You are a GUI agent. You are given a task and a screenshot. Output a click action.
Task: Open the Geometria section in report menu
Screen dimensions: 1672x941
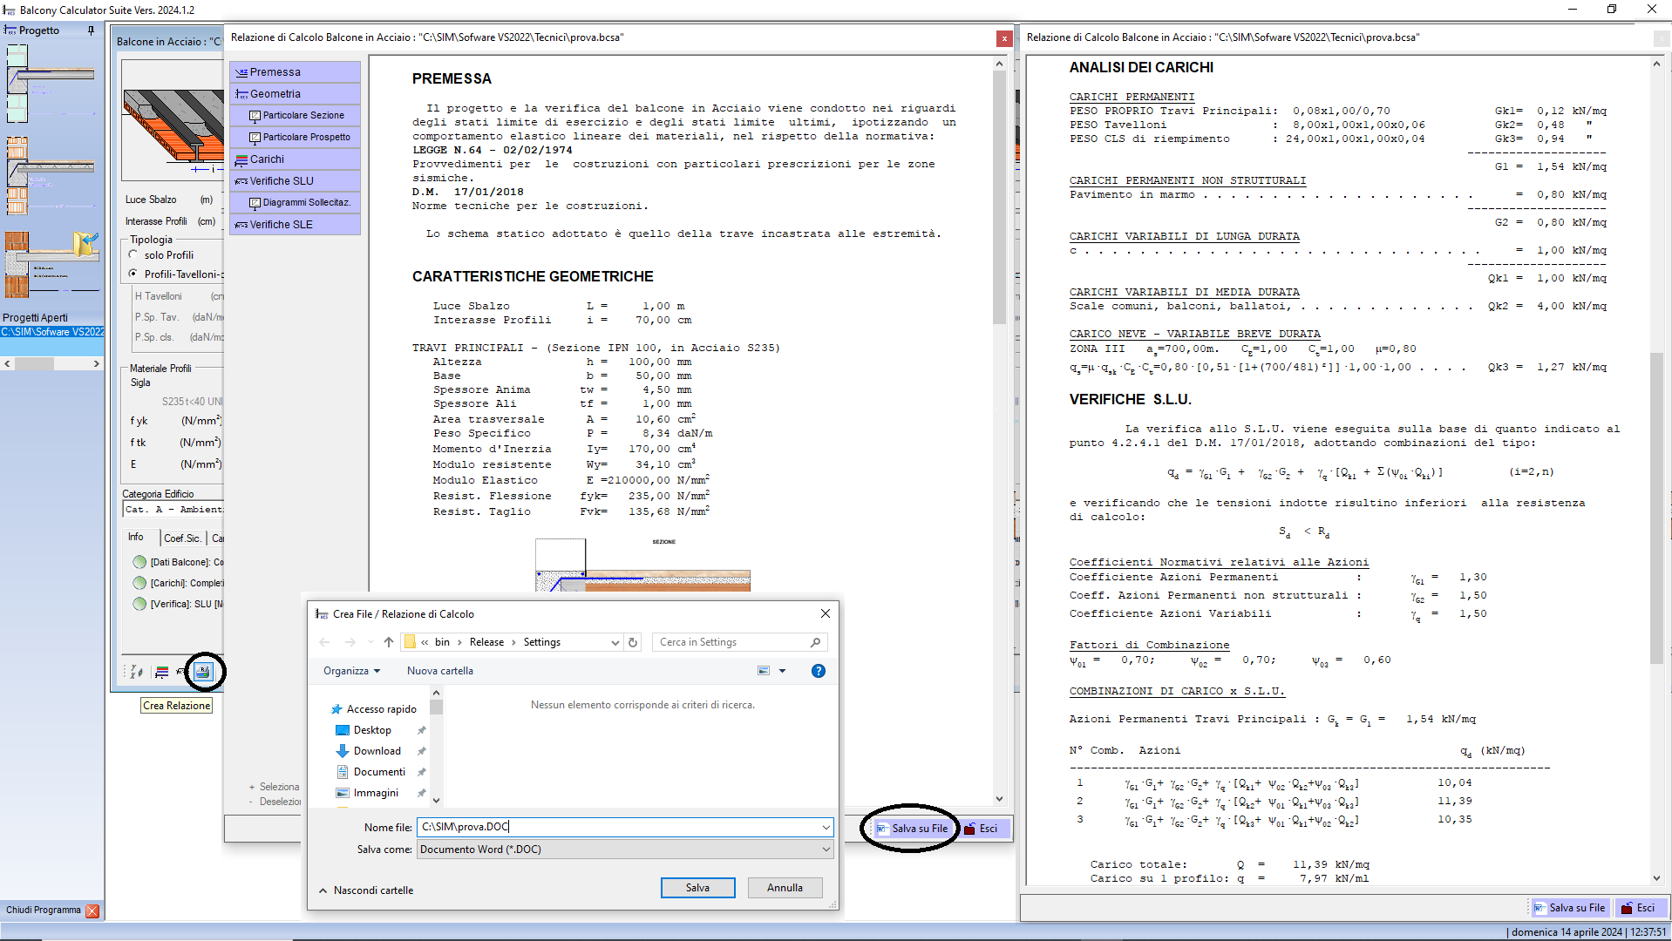(x=295, y=94)
